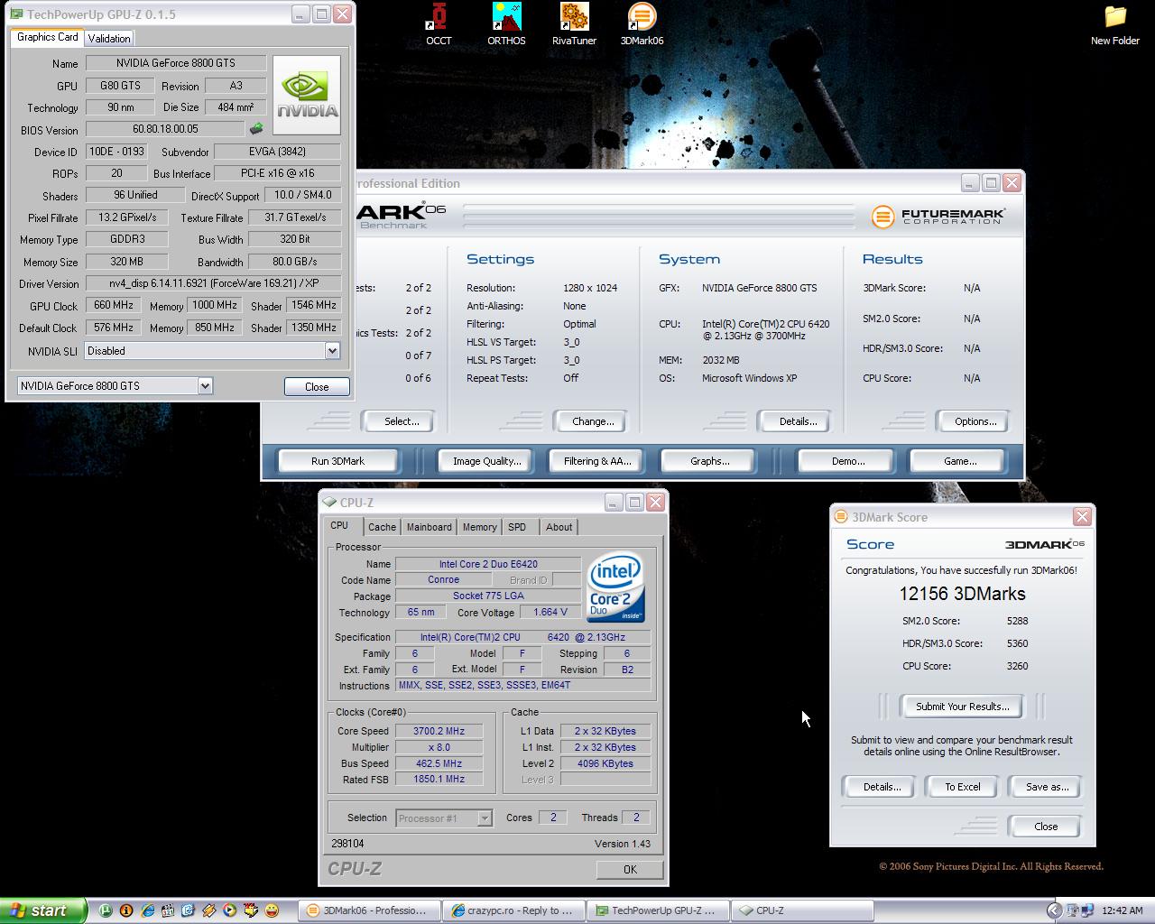1155x924 pixels.
Task: Click the orange info icon in quick launch
Action: tap(126, 910)
